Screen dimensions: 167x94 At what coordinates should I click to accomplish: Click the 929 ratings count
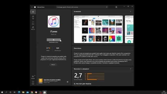pyautogui.click(x=58, y=48)
